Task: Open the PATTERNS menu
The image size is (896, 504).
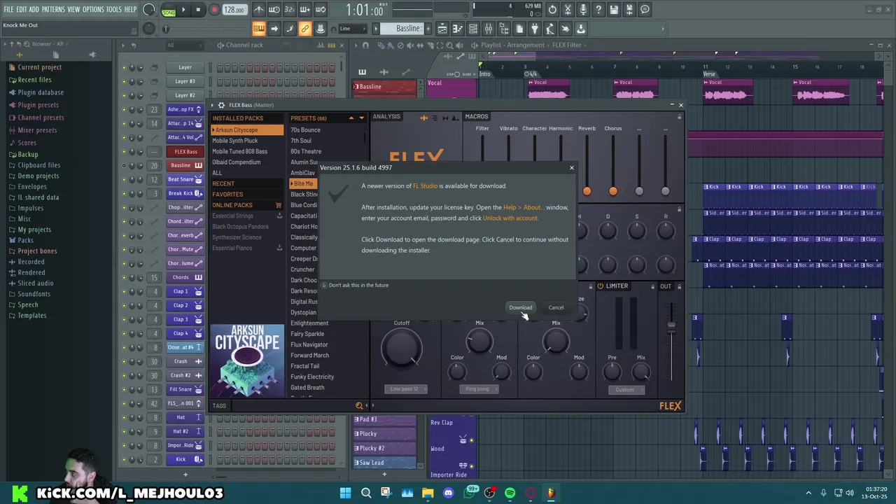Action: coord(53,10)
